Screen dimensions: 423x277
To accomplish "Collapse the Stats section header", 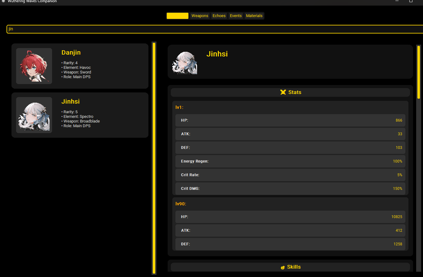I will (x=290, y=92).
